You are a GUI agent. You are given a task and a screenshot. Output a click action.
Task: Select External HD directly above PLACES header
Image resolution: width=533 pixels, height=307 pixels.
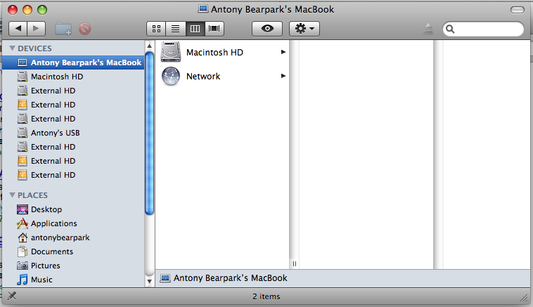tap(73, 175)
